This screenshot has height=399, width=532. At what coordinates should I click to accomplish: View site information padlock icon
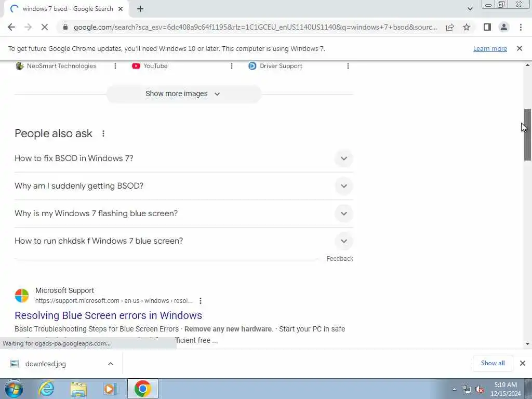coord(65,27)
